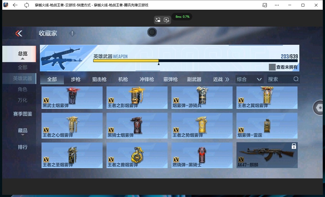Click the 203/639 collection count
Viewport: 325px width, 197px height.
[289, 56]
